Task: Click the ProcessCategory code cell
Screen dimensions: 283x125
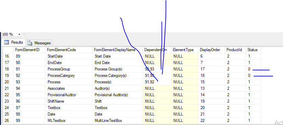Action: coord(69,76)
